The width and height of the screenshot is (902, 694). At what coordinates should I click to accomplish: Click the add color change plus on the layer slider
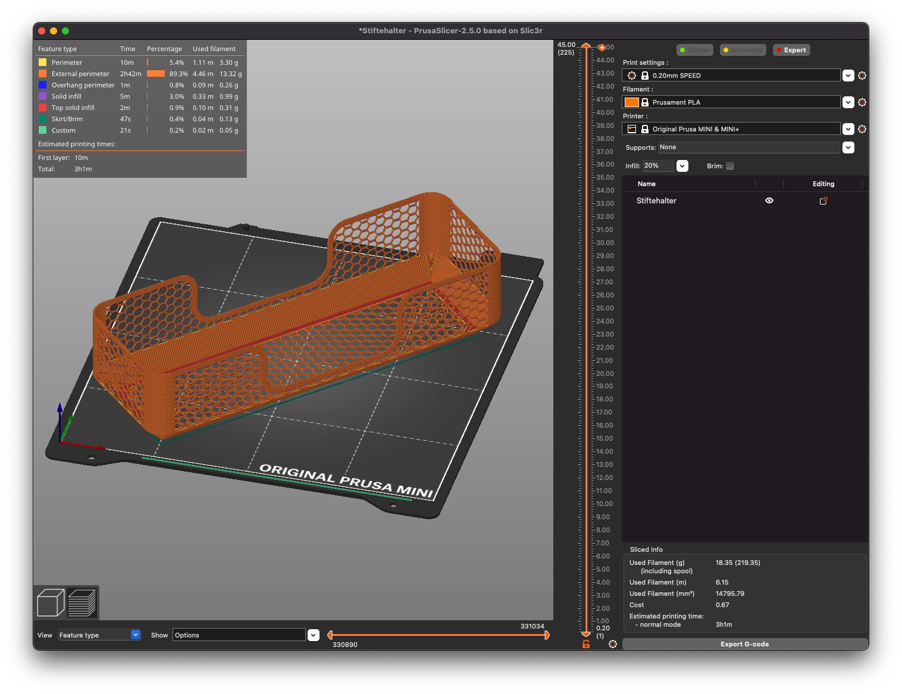603,47
